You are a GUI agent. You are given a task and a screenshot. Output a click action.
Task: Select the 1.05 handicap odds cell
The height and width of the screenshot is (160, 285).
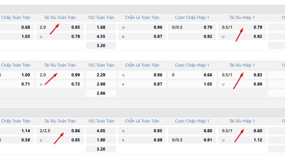[x=208, y=84]
